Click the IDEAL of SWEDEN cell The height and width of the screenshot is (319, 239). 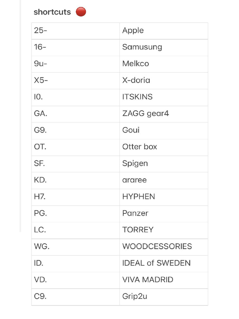[x=164, y=264]
